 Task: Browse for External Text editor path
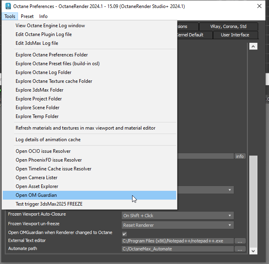tap(239, 241)
